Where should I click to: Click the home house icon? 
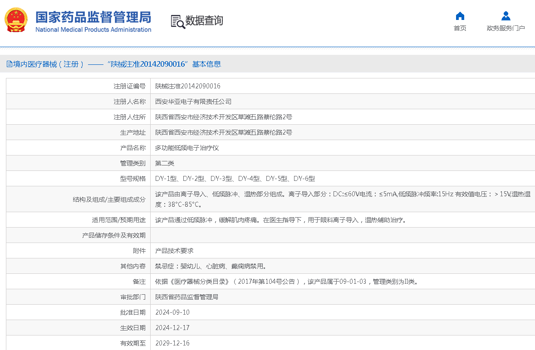(460, 16)
